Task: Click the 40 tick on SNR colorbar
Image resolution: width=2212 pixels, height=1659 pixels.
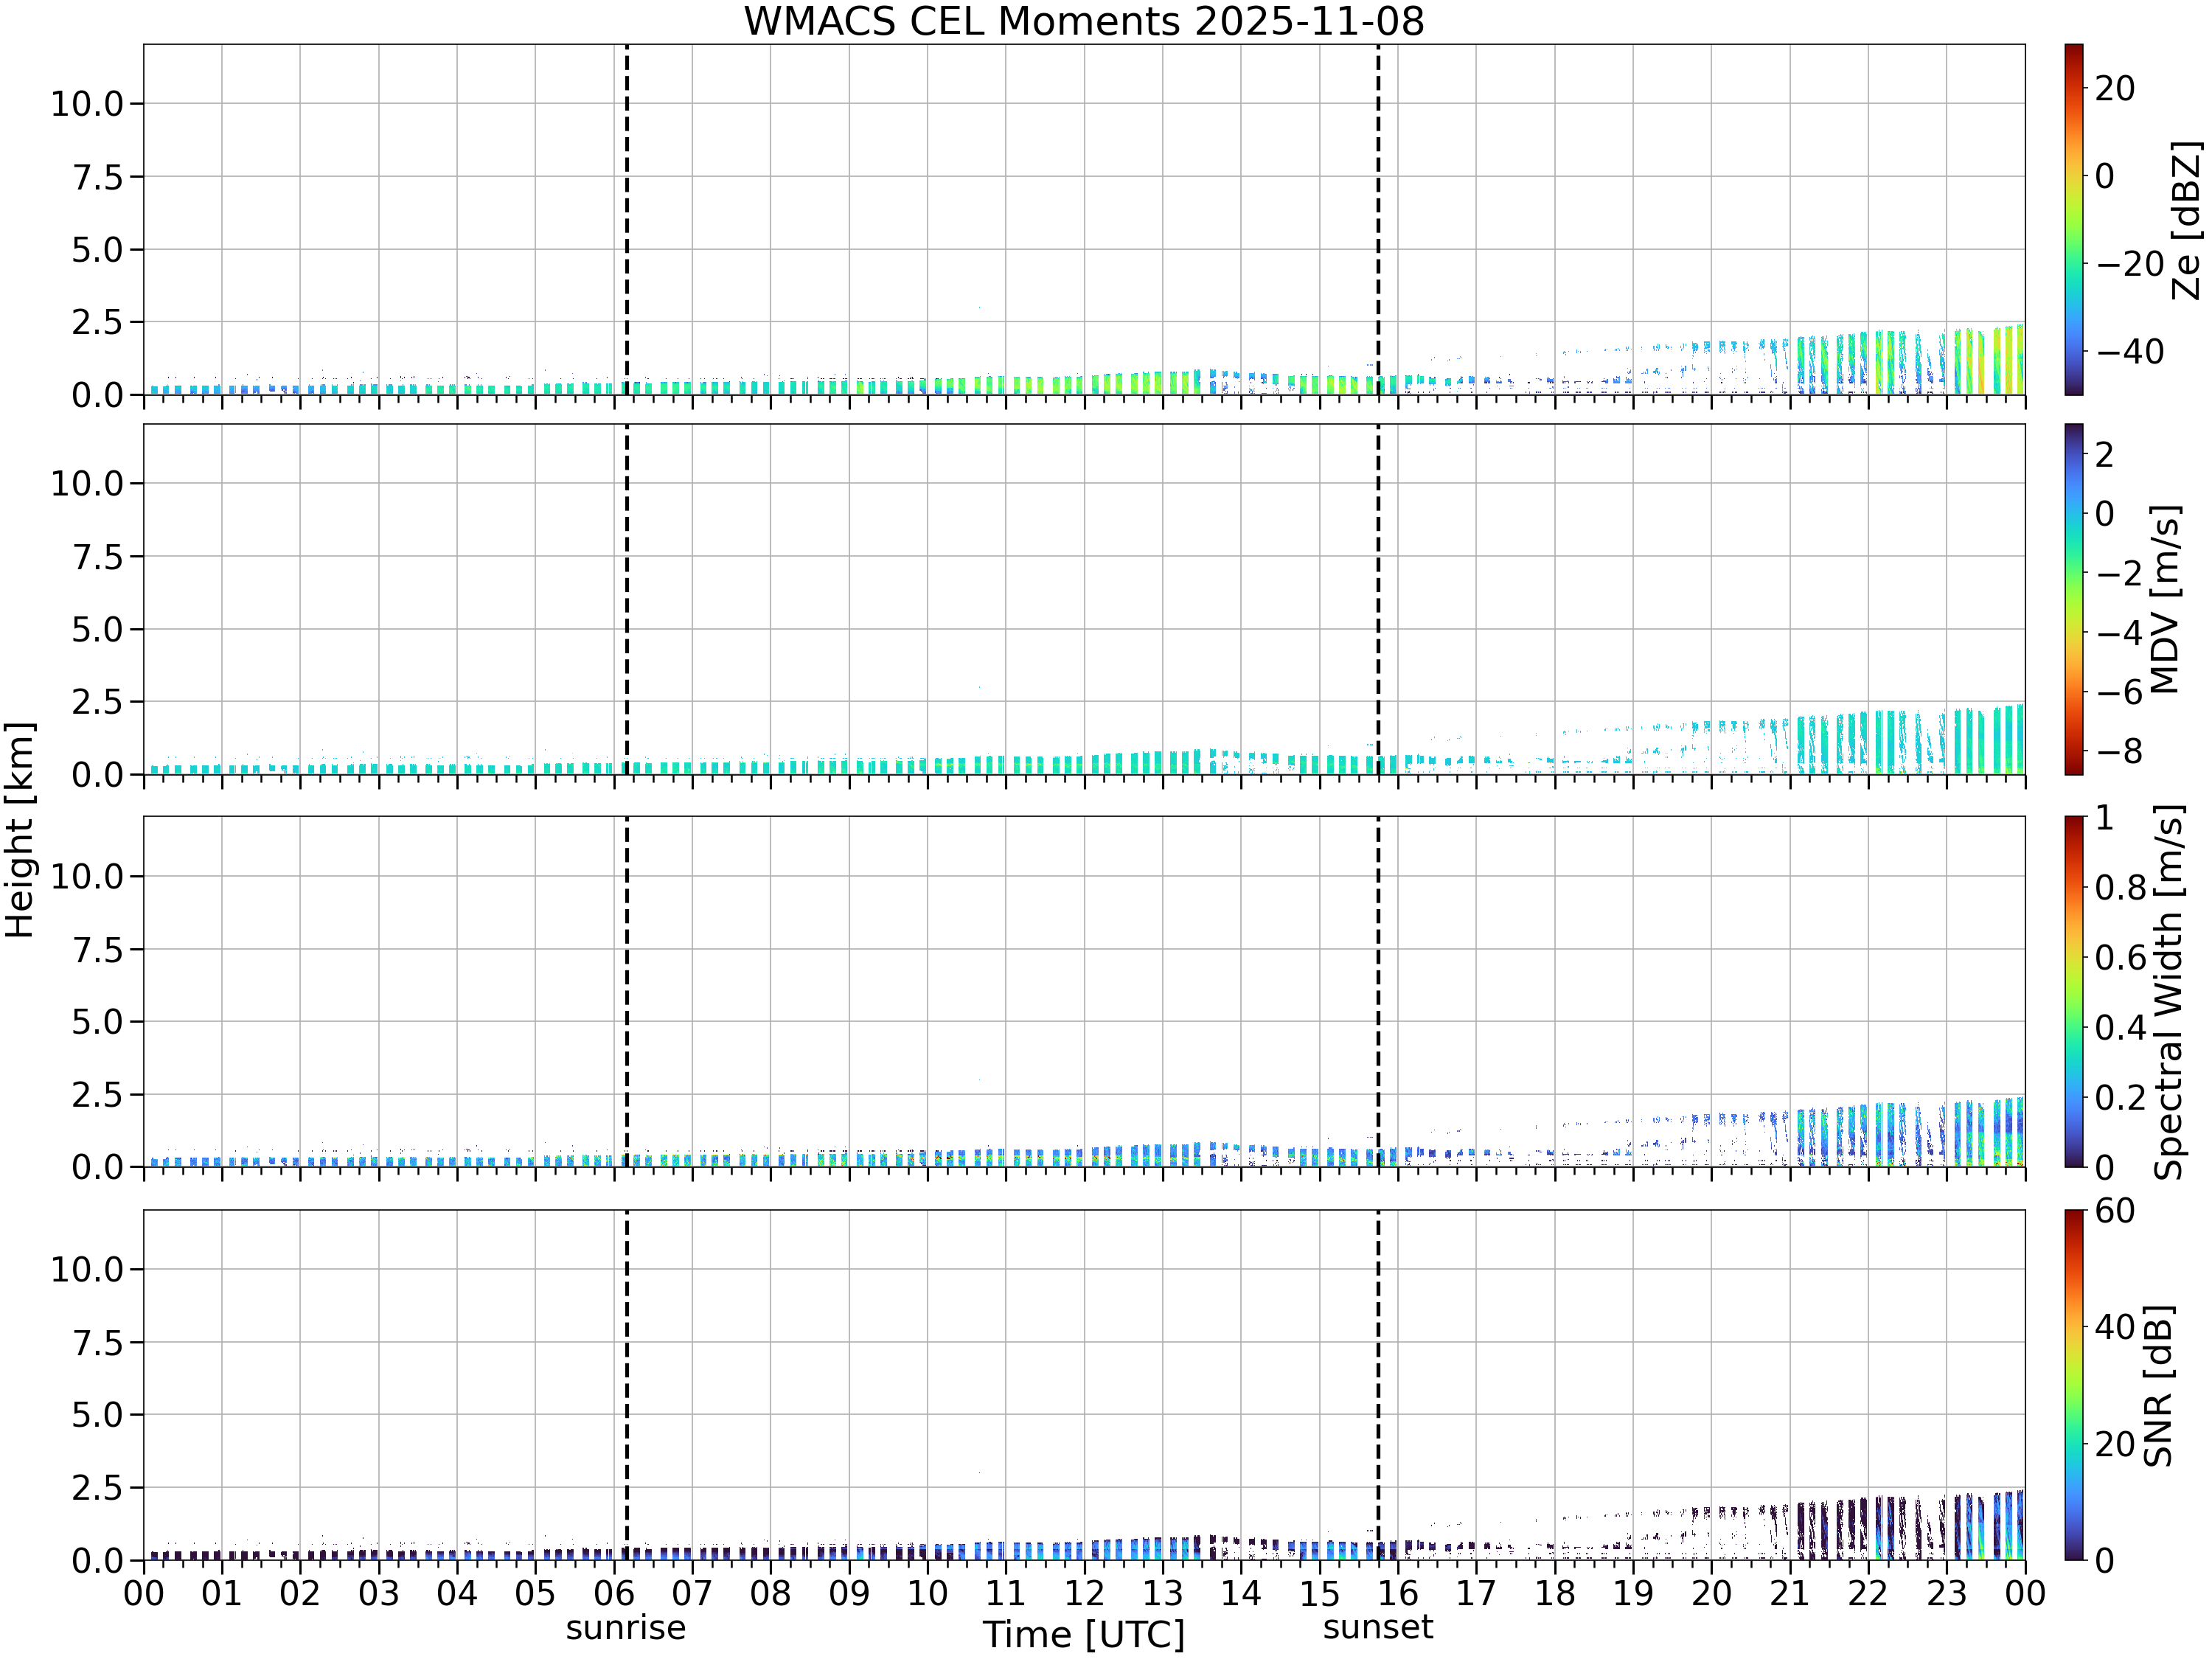Action: 2115,1327
